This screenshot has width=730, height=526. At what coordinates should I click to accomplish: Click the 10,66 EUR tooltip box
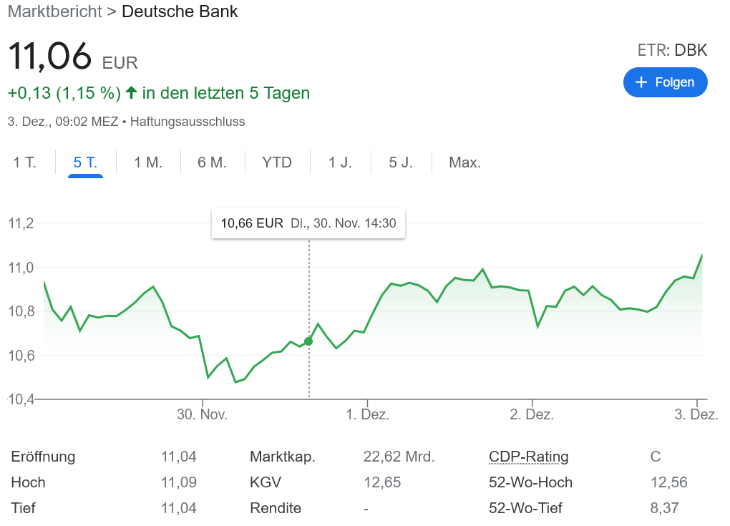tap(308, 223)
